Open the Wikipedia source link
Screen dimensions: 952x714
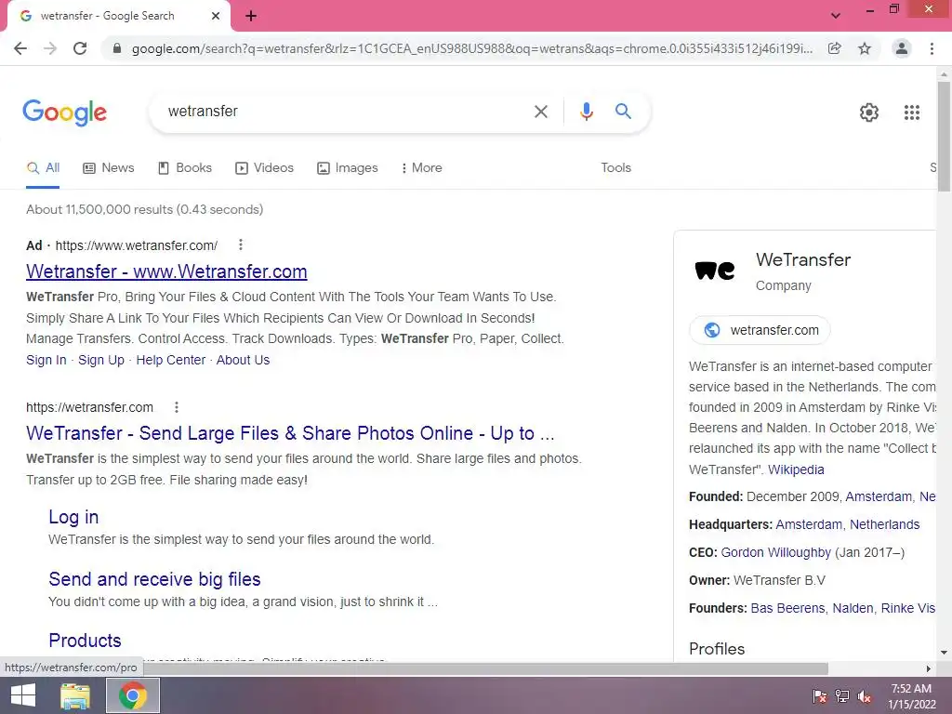click(x=796, y=469)
